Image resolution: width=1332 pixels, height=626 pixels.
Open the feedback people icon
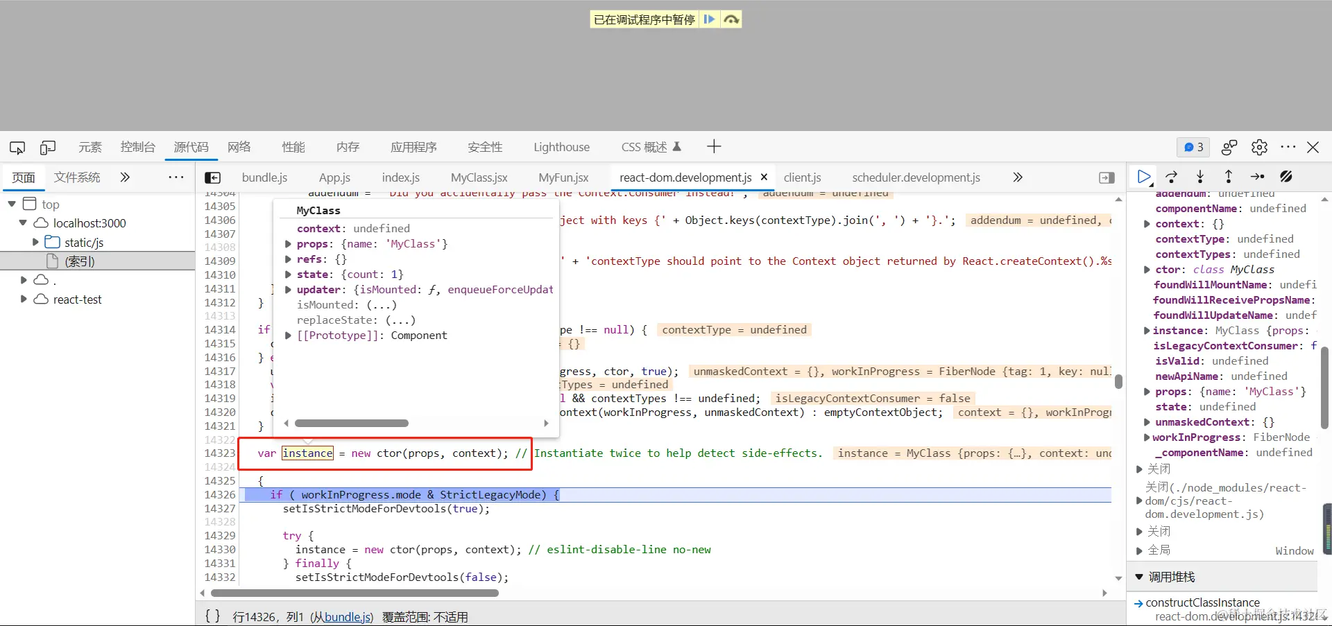point(1229,147)
